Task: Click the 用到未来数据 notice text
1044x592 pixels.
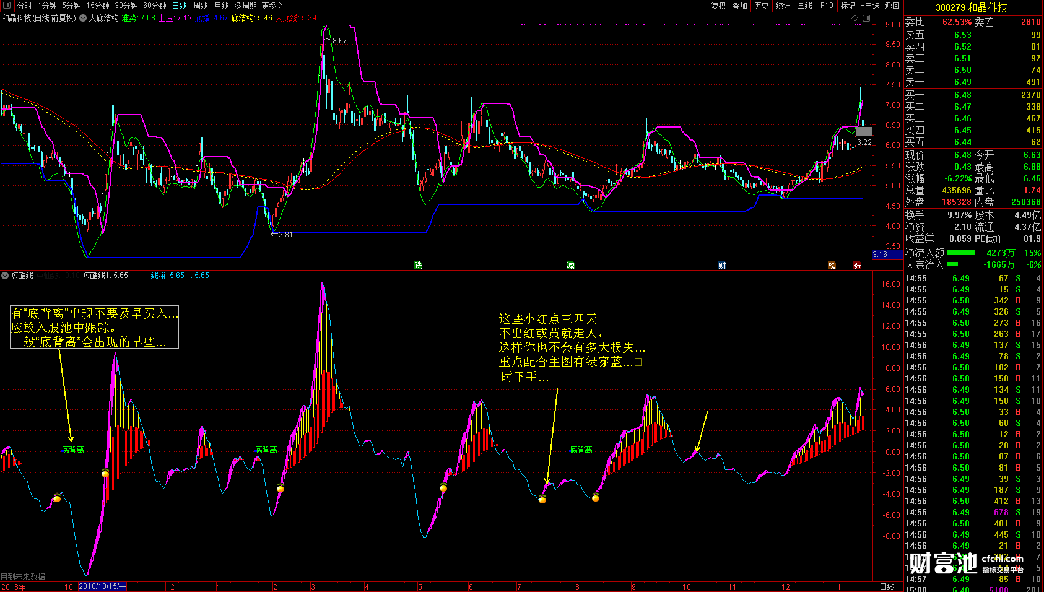Action: click(23, 577)
